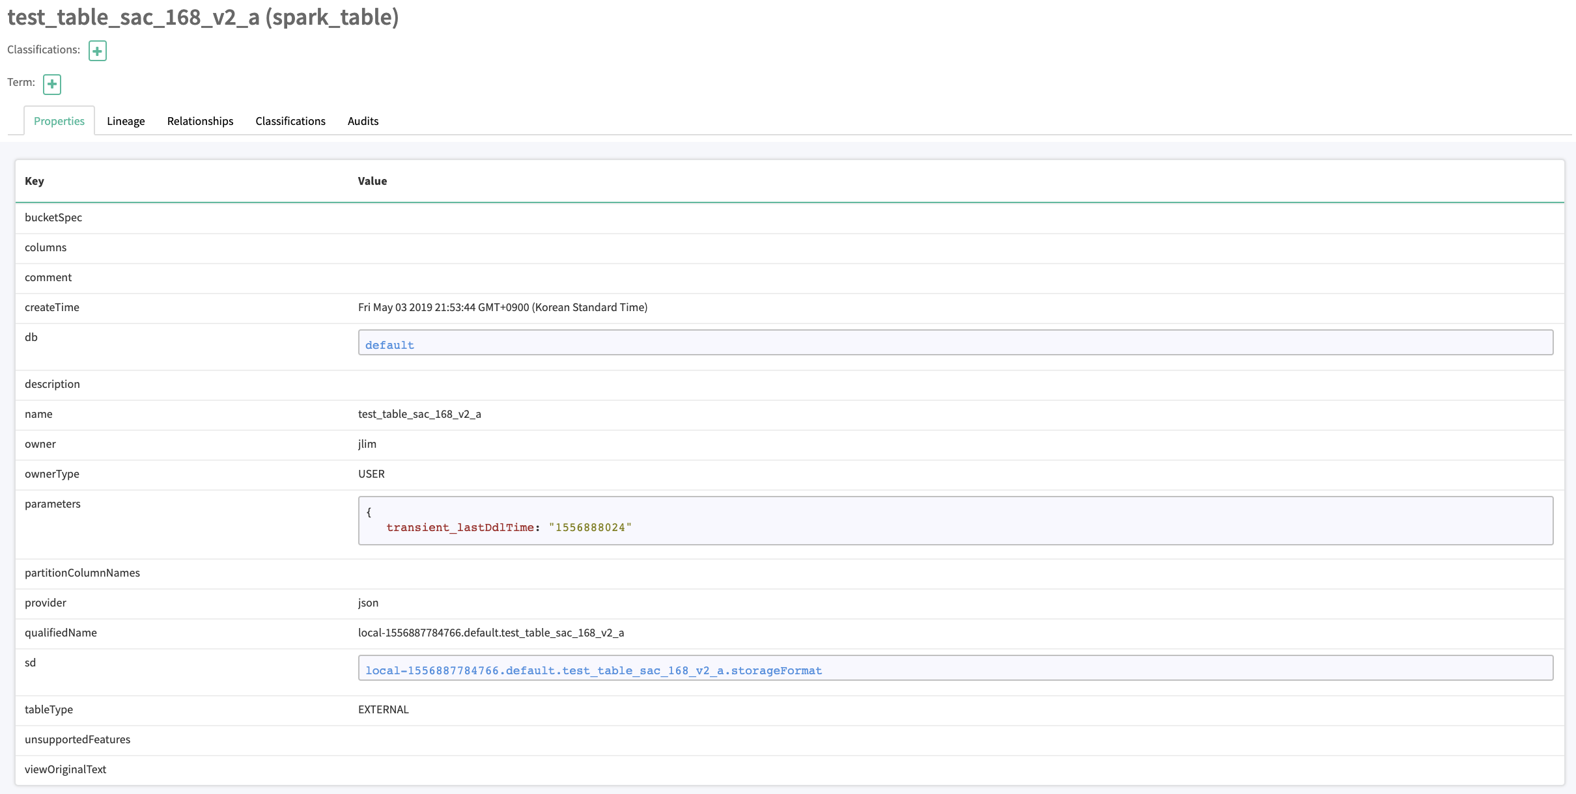This screenshot has width=1576, height=794.
Task: Click the tableType EXTERNAL value
Action: click(x=384, y=709)
